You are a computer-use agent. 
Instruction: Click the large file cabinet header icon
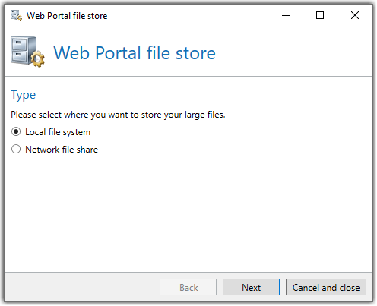point(27,52)
